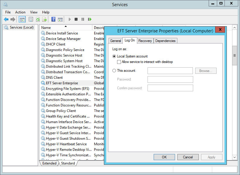Open the Action menu
240x175 pixels.
[x=20, y=12]
